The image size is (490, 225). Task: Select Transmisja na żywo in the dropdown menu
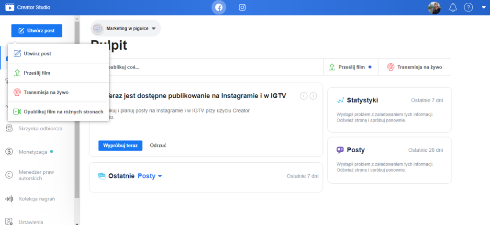[58, 92]
